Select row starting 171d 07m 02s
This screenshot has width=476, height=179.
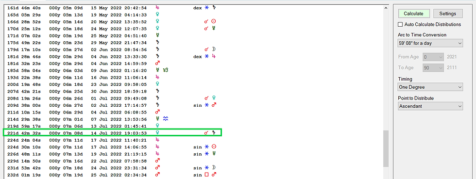tap(84, 35)
